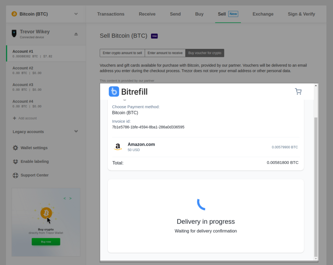Open the Sign & Verify tab
The width and height of the screenshot is (333, 265).
click(x=301, y=14)
